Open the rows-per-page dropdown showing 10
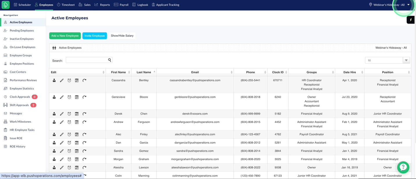416x179 pixels. point(387,60)
